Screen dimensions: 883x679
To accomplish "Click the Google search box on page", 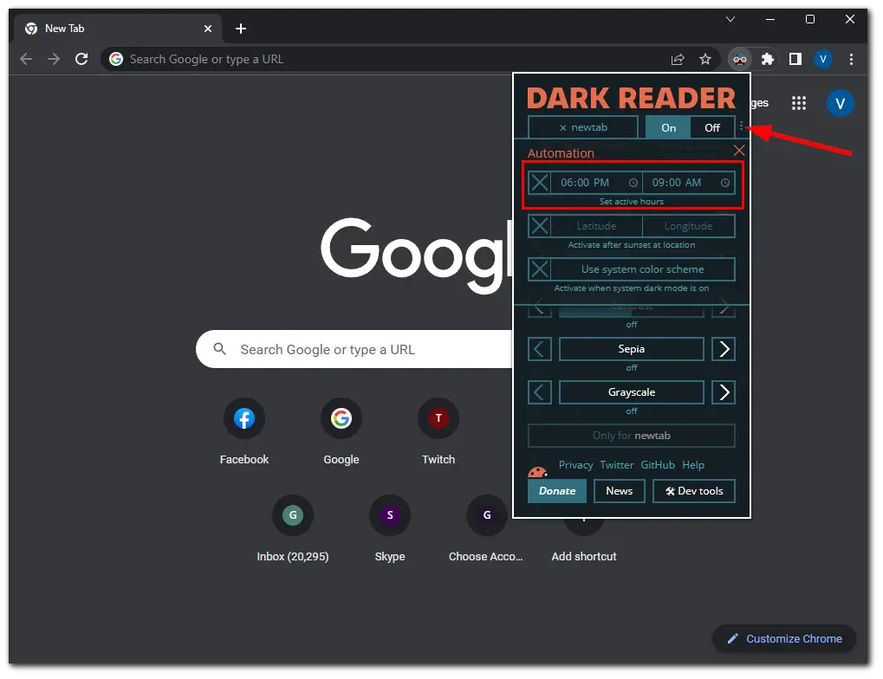I will coord(354,349).
